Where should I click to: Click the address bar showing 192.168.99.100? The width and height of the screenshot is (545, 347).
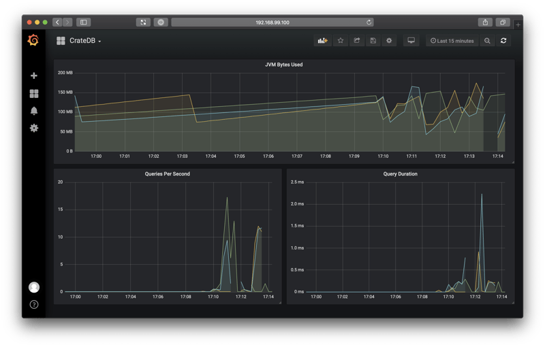pos(272,22)
